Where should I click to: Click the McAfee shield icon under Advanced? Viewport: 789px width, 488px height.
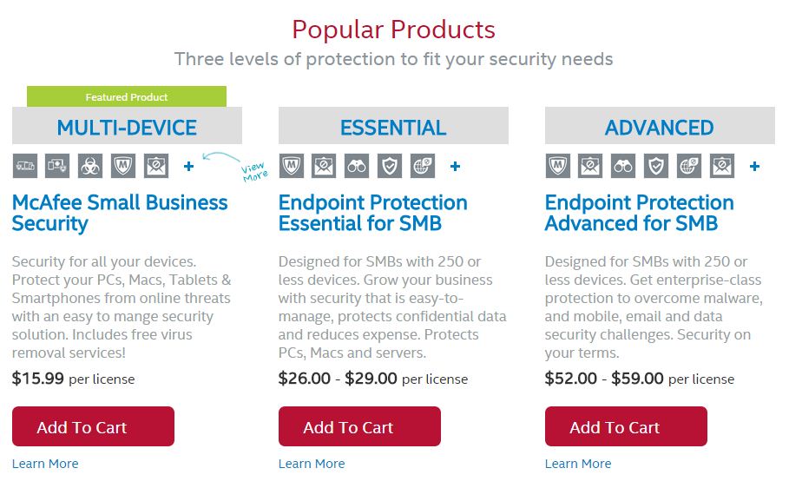click(557, 166)
